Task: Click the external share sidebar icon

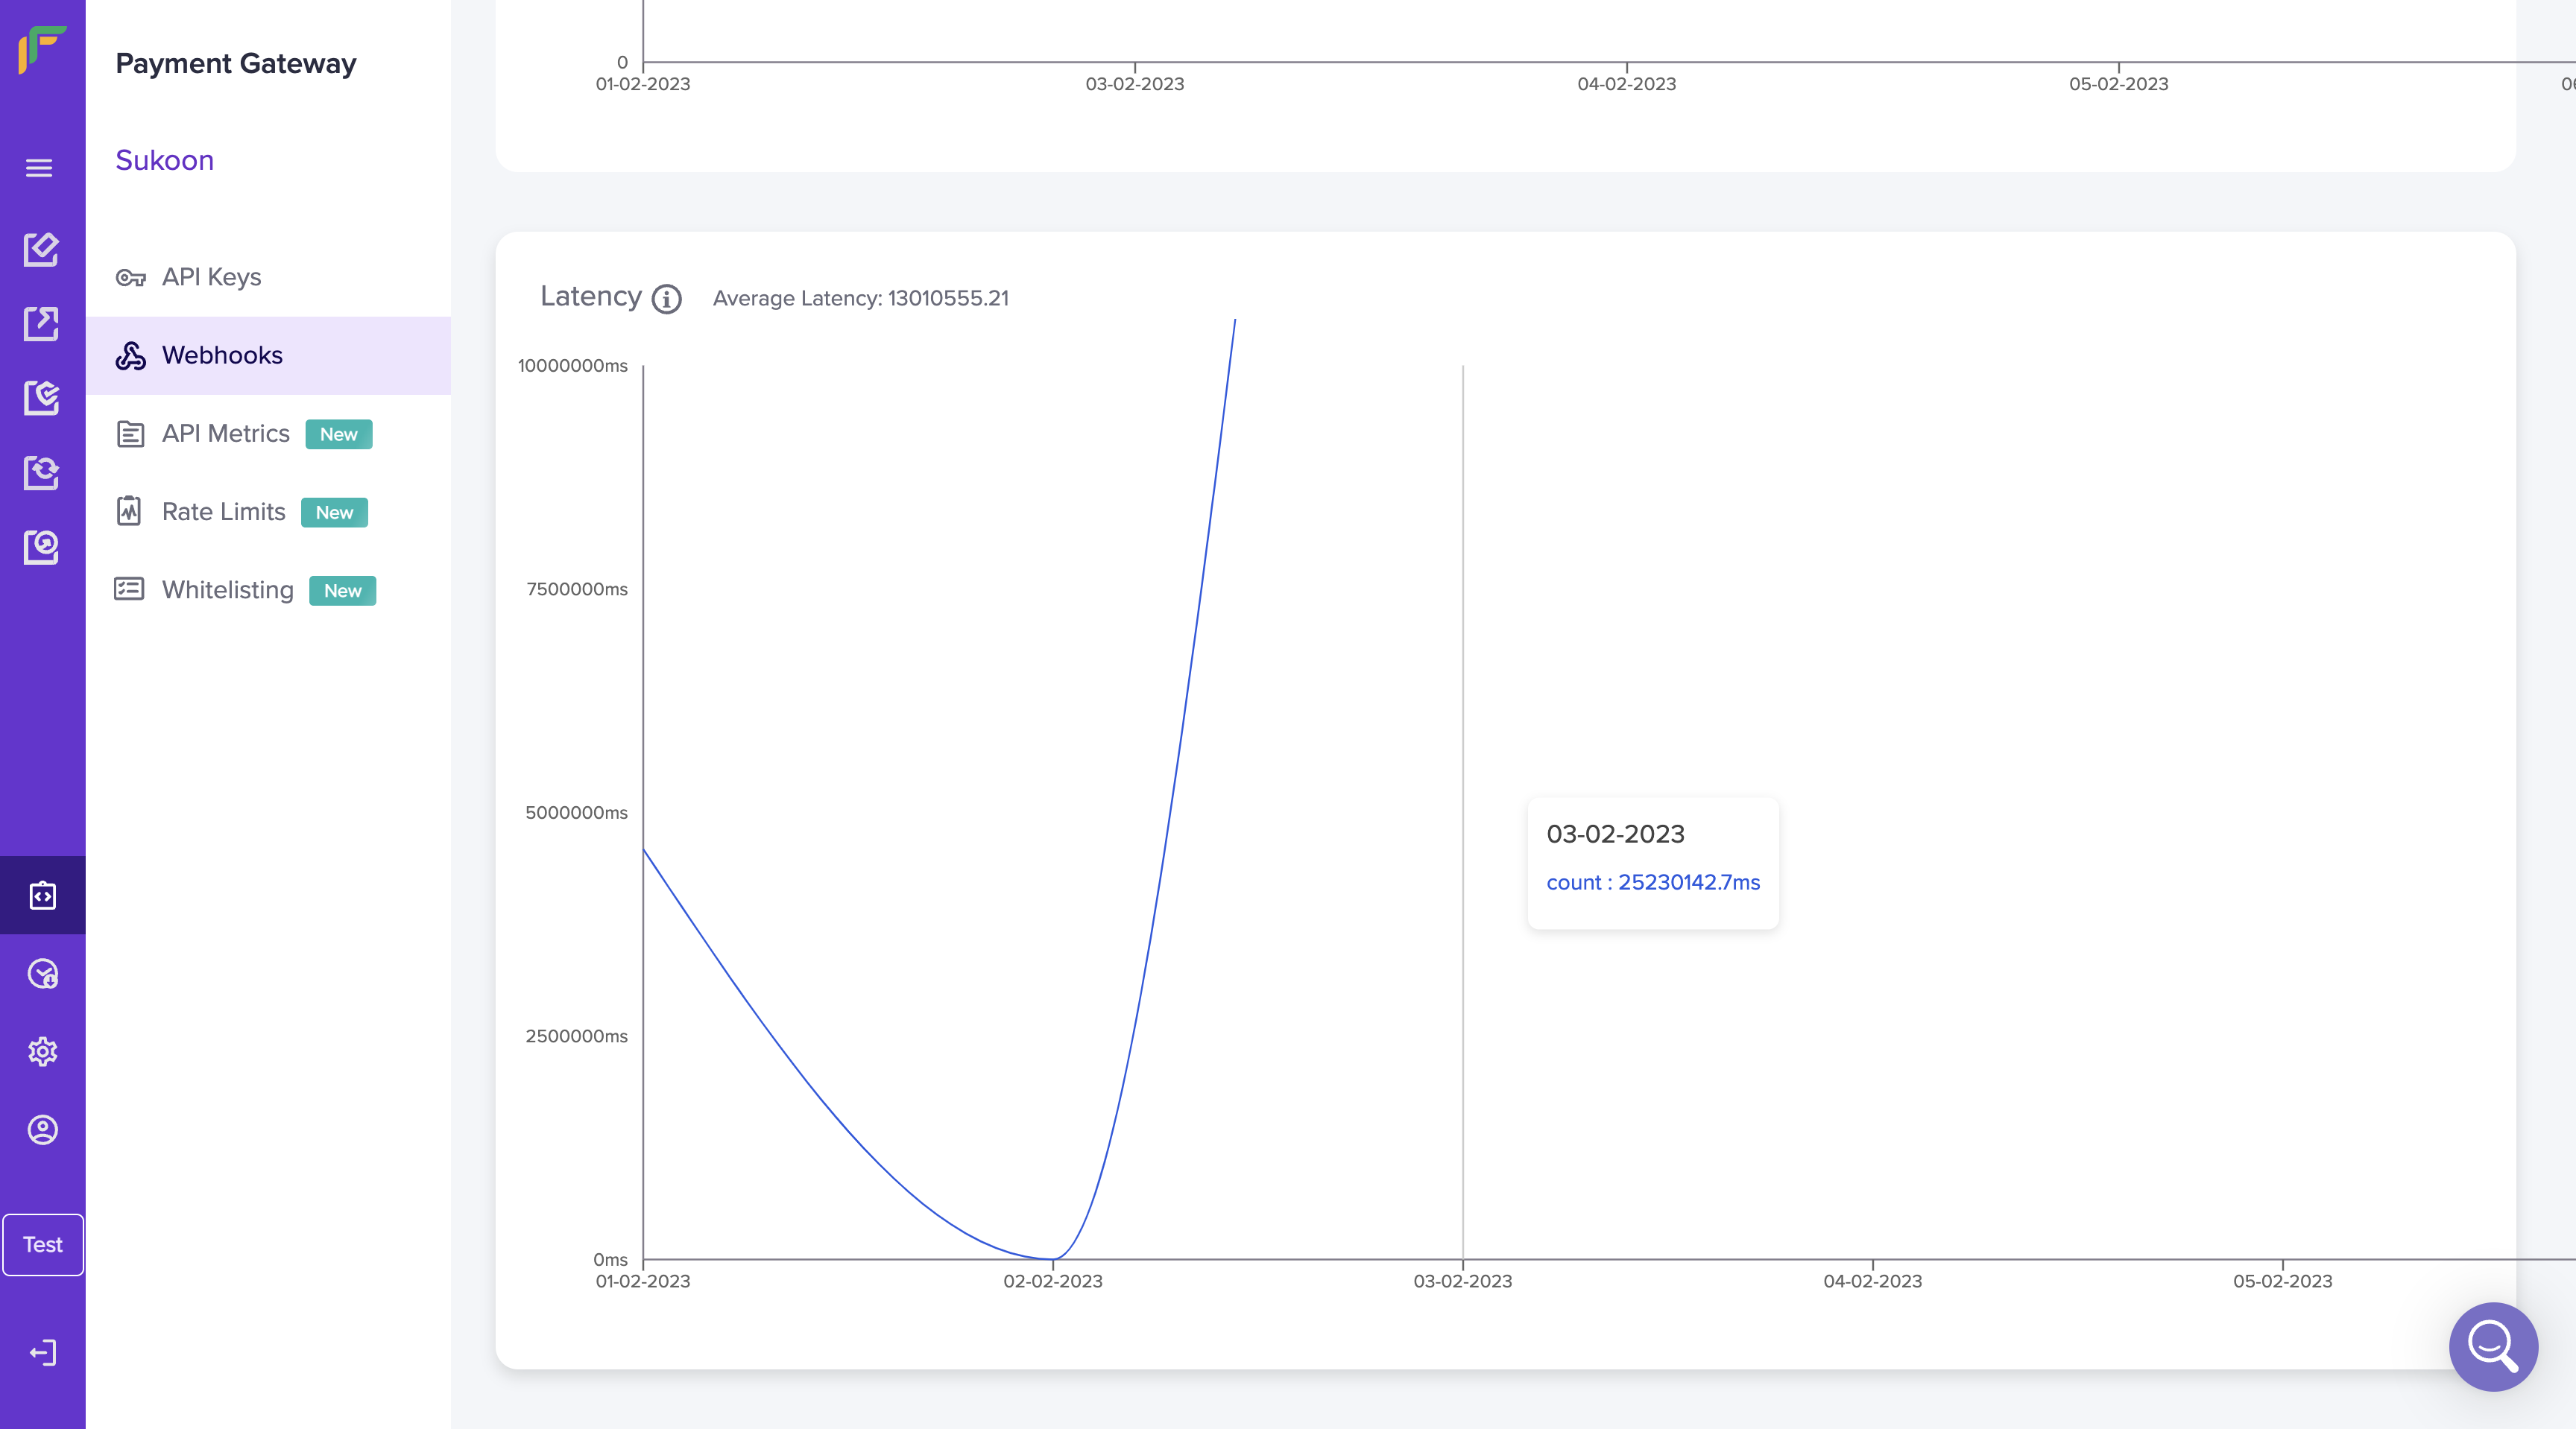Action: tap(41, 324)
